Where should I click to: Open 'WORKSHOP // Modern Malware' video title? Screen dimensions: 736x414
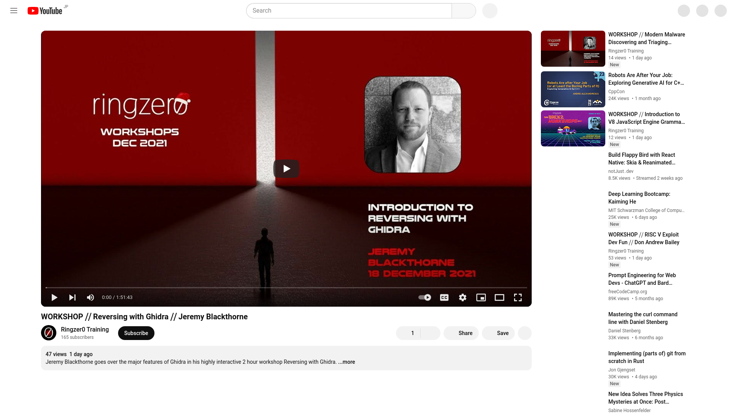[x=647, y=38]
